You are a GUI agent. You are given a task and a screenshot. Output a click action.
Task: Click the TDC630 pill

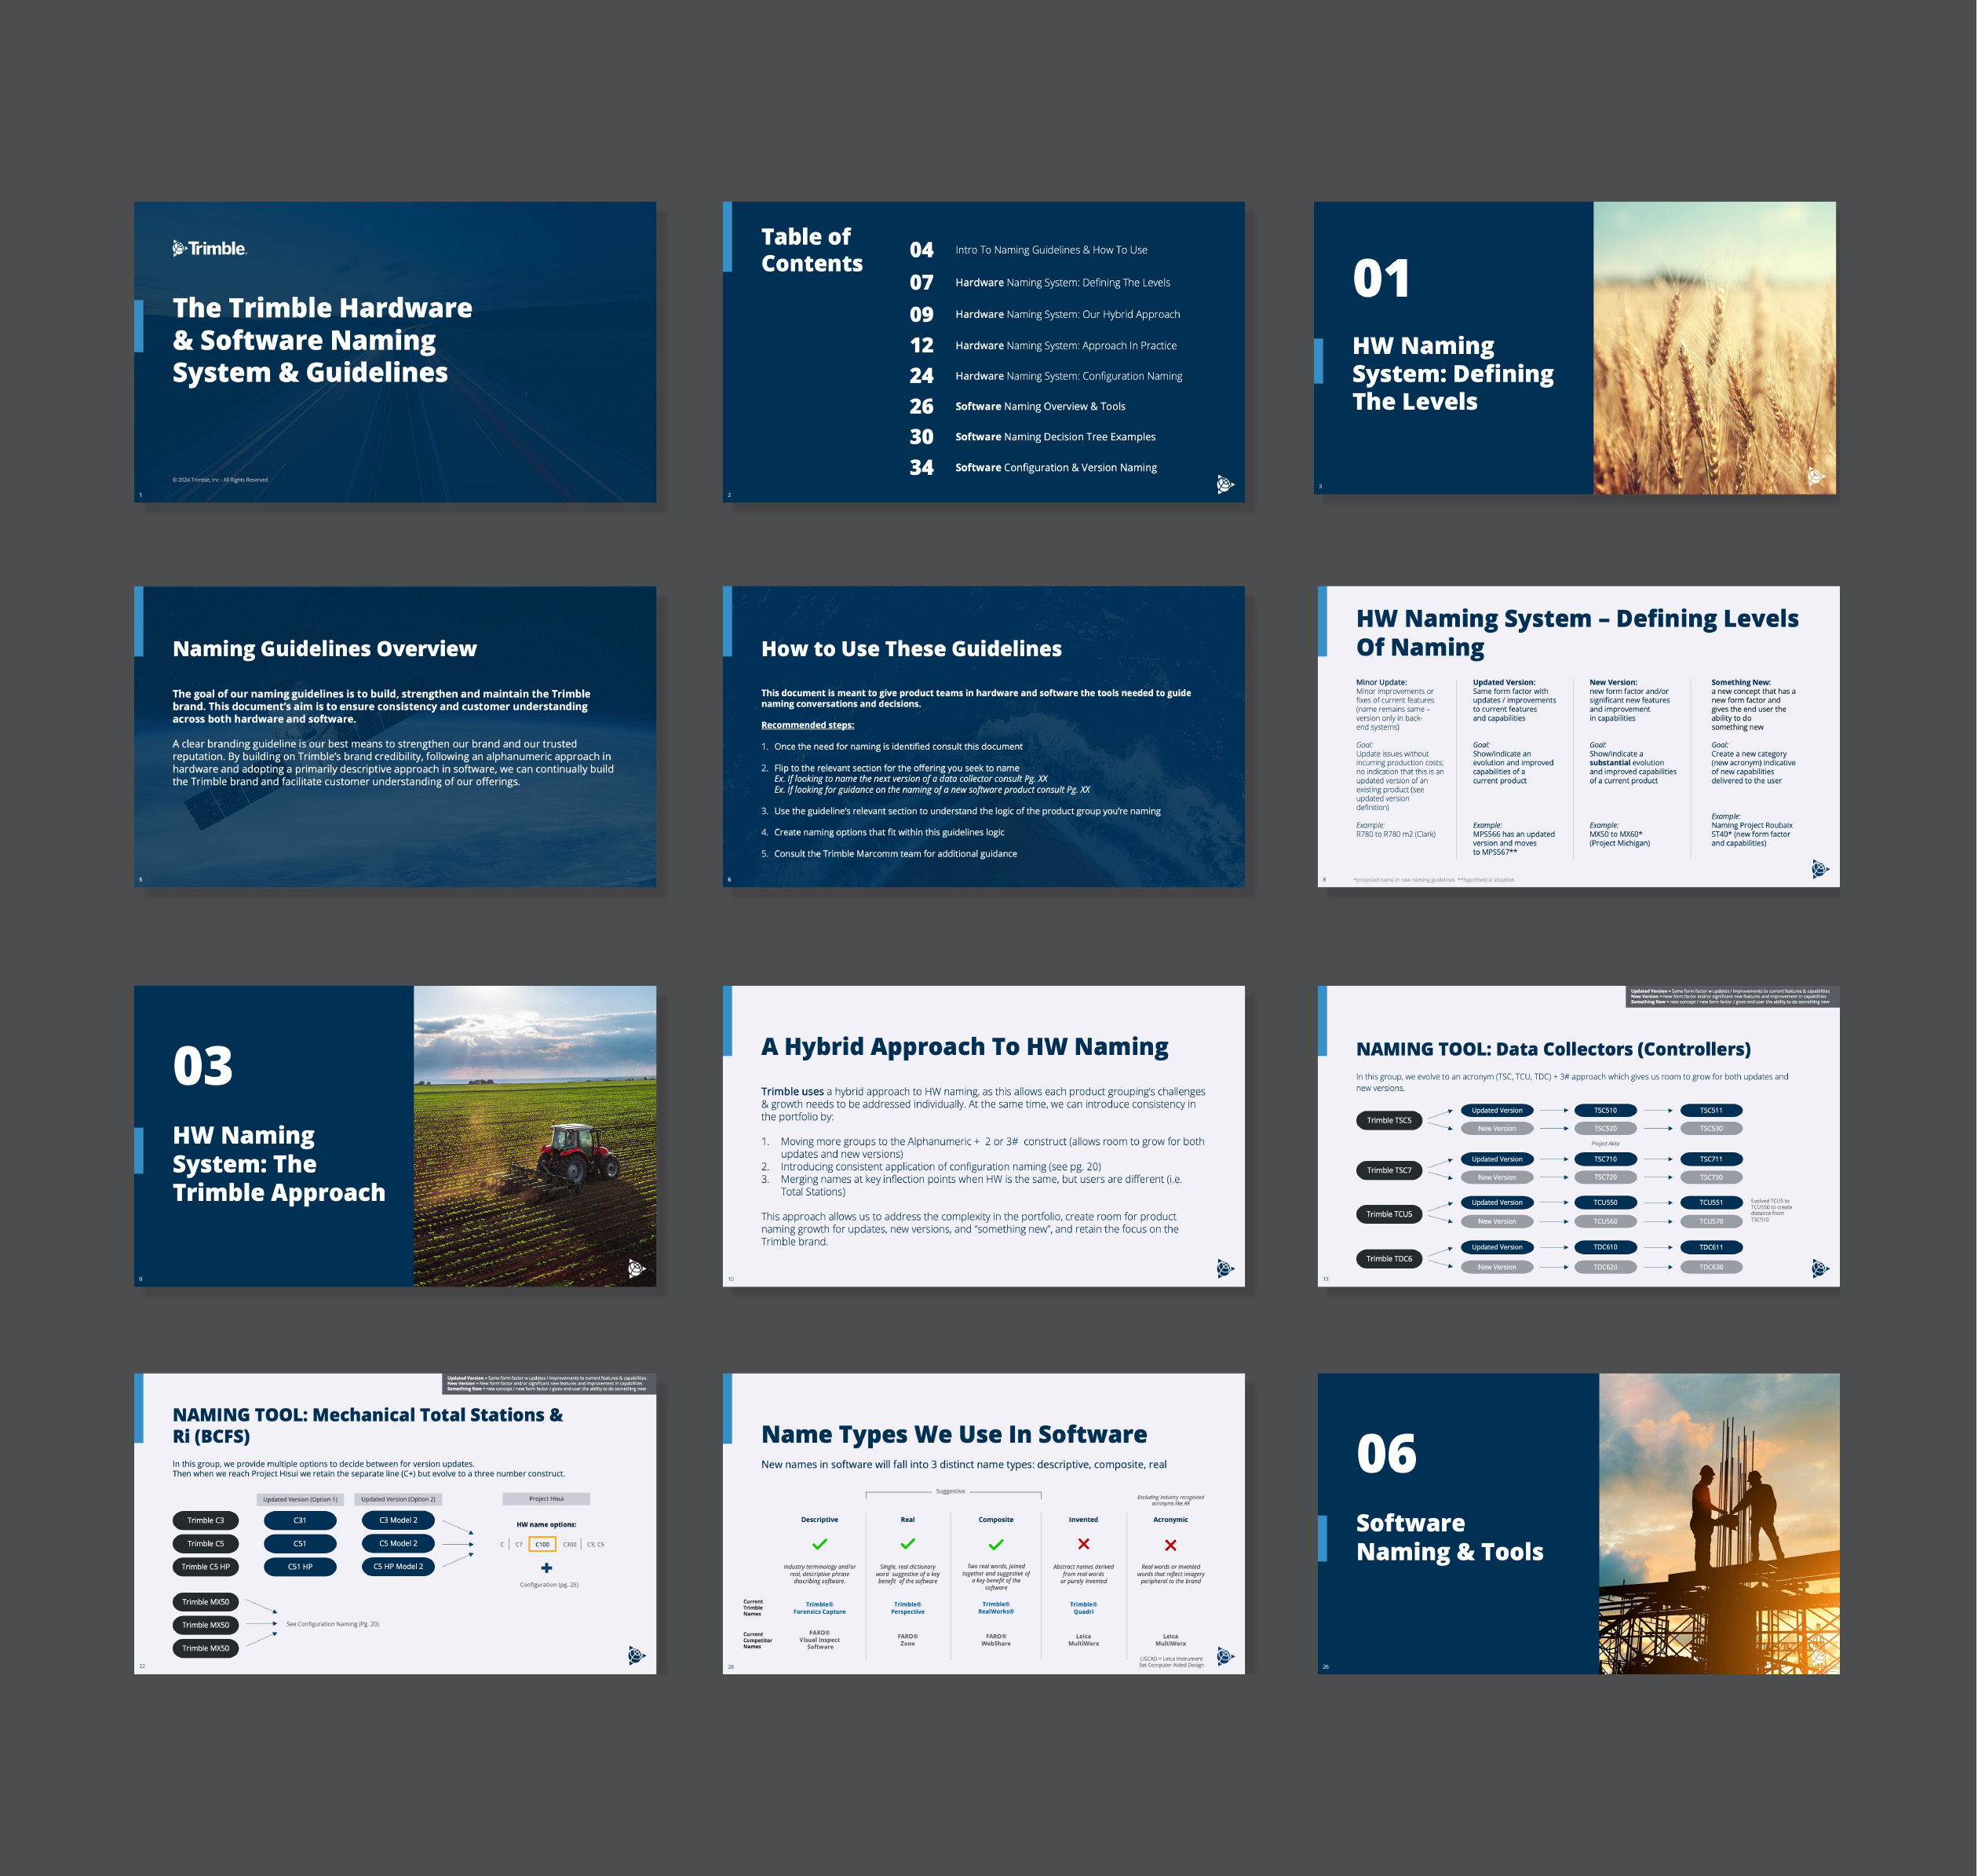(x=1711, y=1268)
